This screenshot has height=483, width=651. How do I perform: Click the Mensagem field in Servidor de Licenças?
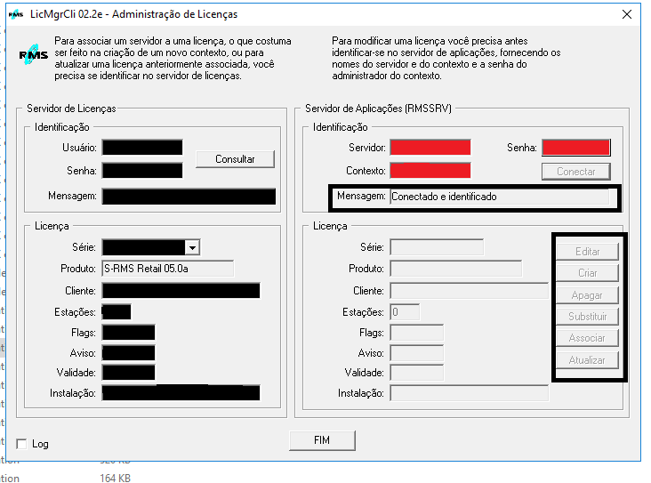pos(189,197)
